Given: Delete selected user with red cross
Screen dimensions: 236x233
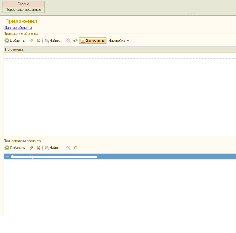Looking at the screenshot, I should [x=38, y=148].
